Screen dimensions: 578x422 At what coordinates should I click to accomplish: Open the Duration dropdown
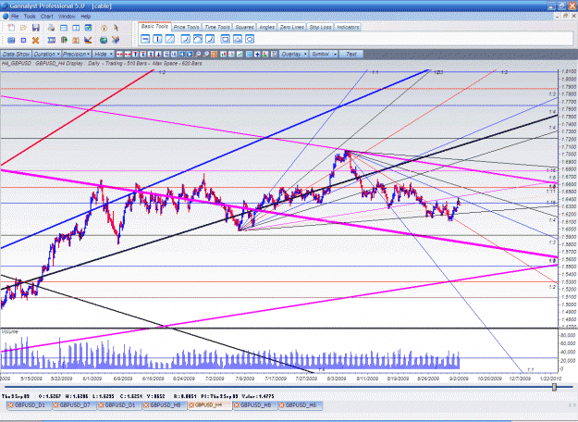(x=47, y=55)
